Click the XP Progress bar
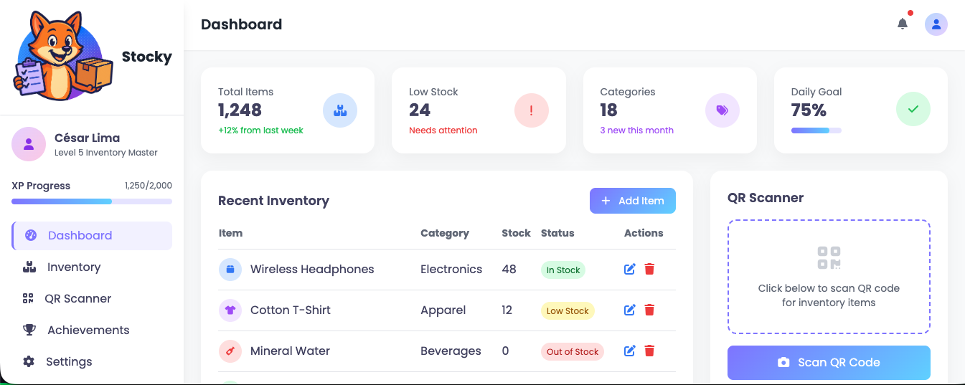Image resolution: width=965 pixels, height=385 pixels. 92,201
